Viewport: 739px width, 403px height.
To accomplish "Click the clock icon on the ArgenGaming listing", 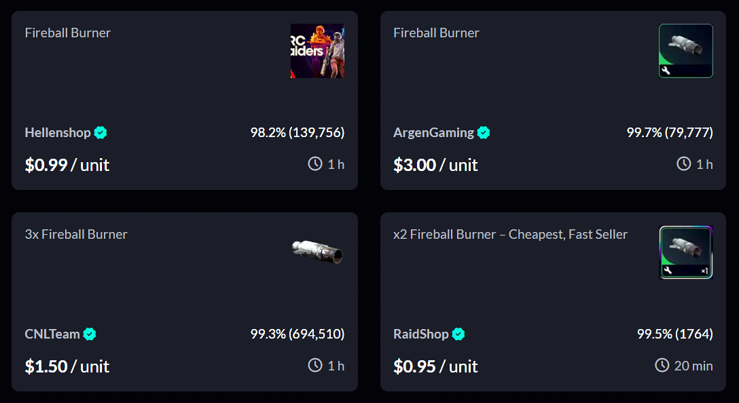I will (x=685, y=163).
